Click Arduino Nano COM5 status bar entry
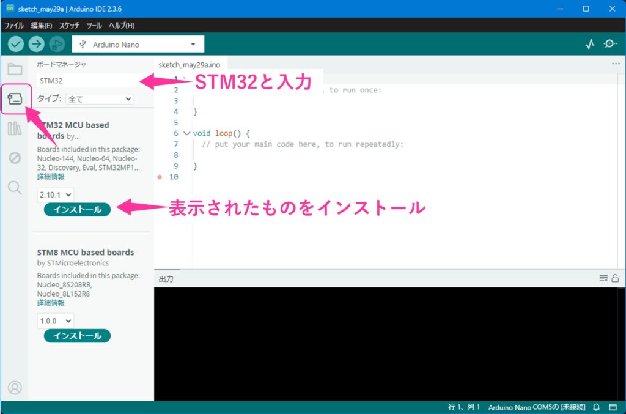 click(x=537, y=407)
